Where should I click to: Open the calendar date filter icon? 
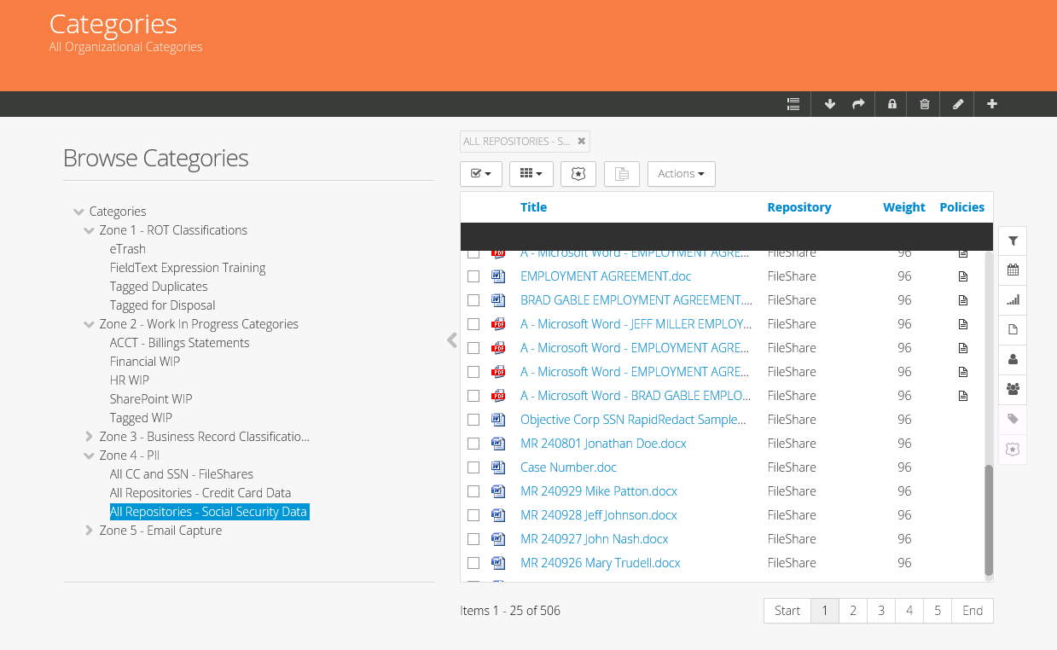pos(1013,270)
